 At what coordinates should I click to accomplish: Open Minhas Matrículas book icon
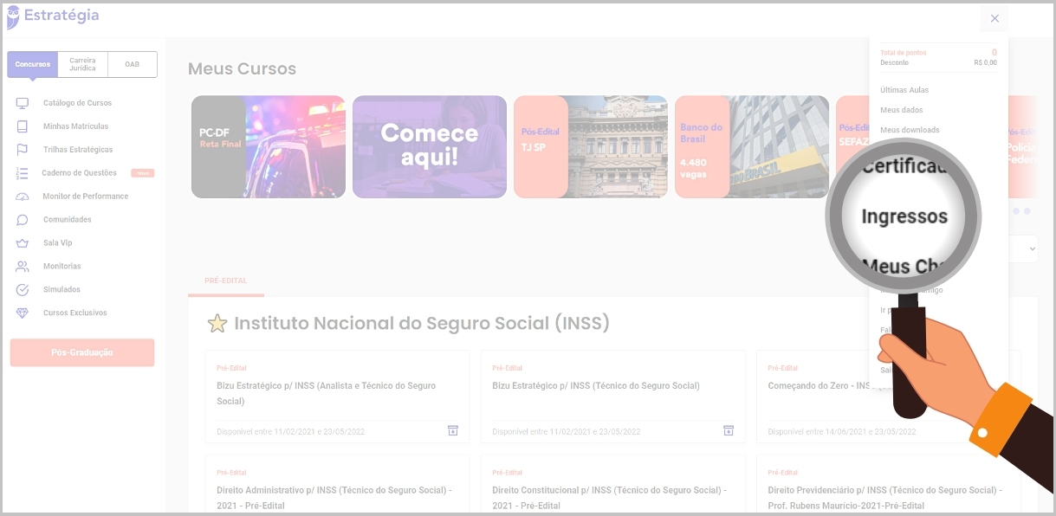pos(23,126)
